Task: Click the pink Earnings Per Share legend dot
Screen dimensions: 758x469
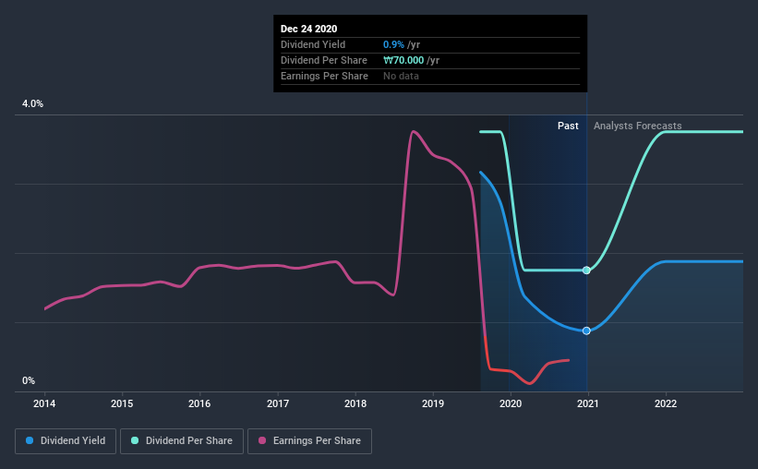Action: 262,440
